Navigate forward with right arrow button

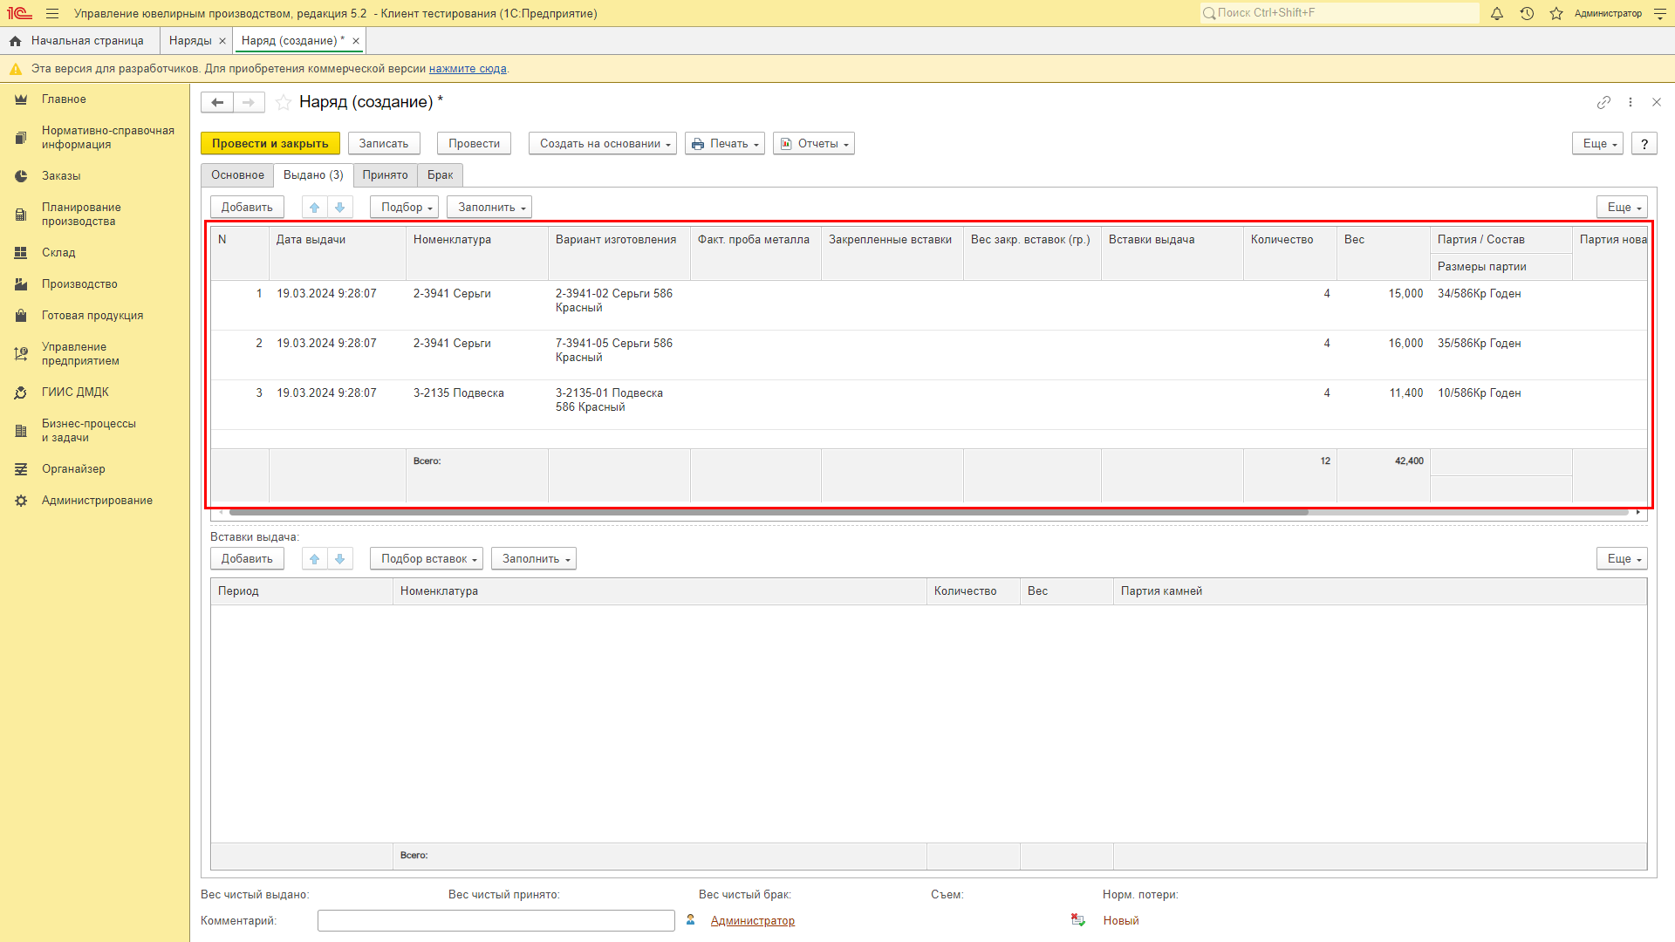(249, 102)
